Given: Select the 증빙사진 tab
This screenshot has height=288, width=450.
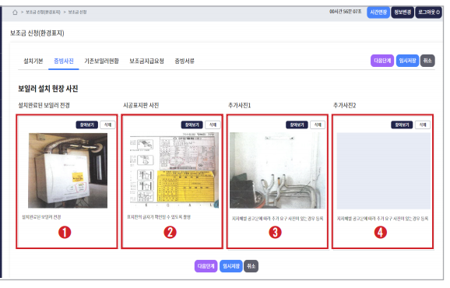Looking at the screenshot, I should pos(64,61).
